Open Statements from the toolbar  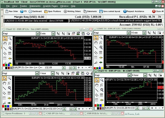pyautogui.click(x=90, y=11)
